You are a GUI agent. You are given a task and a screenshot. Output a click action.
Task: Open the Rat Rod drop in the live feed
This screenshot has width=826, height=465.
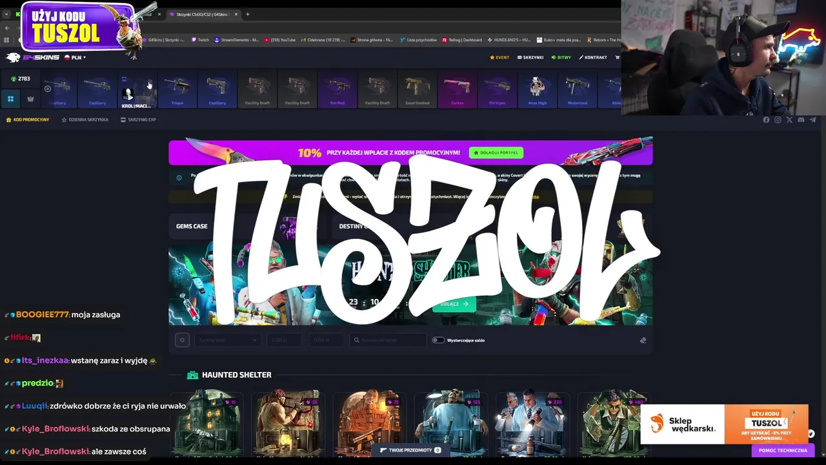point(337,90)
